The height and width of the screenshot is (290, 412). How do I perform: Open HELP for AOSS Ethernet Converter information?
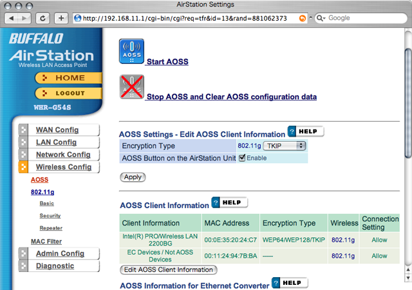(290, 283)
